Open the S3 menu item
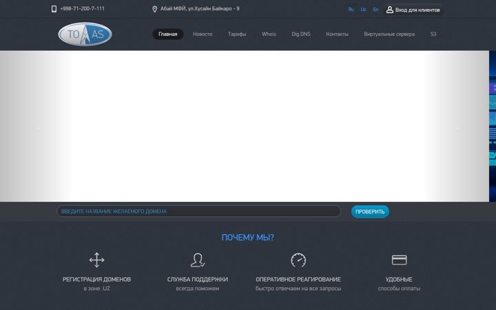The height and width of the screenshot is (310, 496). coord(433,34)
